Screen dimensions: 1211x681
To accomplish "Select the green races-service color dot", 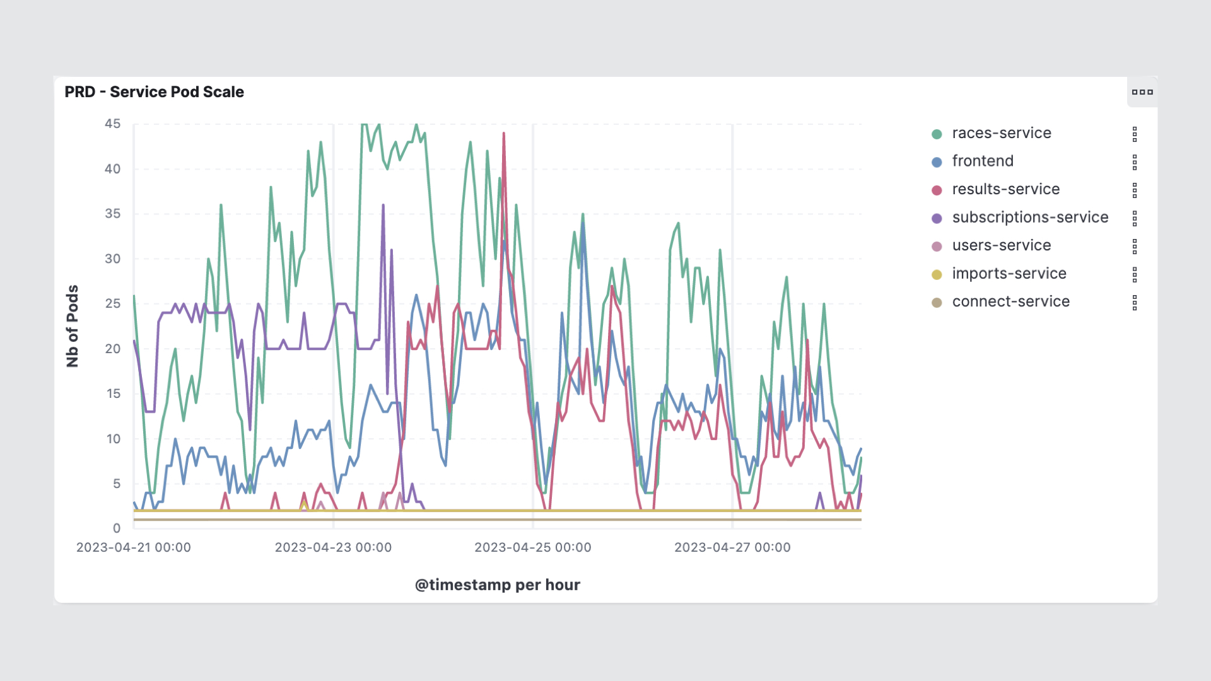I will tap(937, 134).
